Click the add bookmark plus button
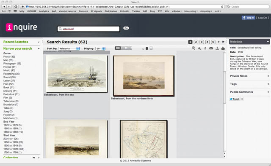Viewport: 271px width, 166px height. [x=22, y=7]
